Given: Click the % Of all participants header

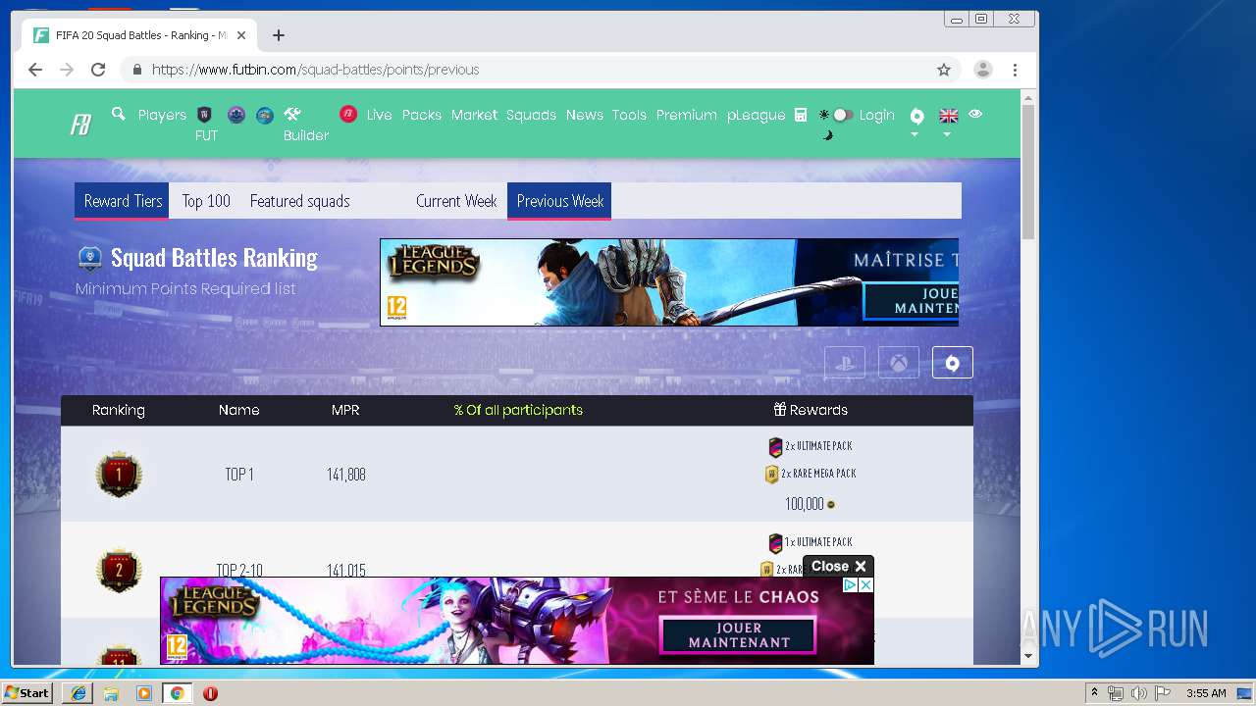Looking at the screenshot, I should pos(518,410).
